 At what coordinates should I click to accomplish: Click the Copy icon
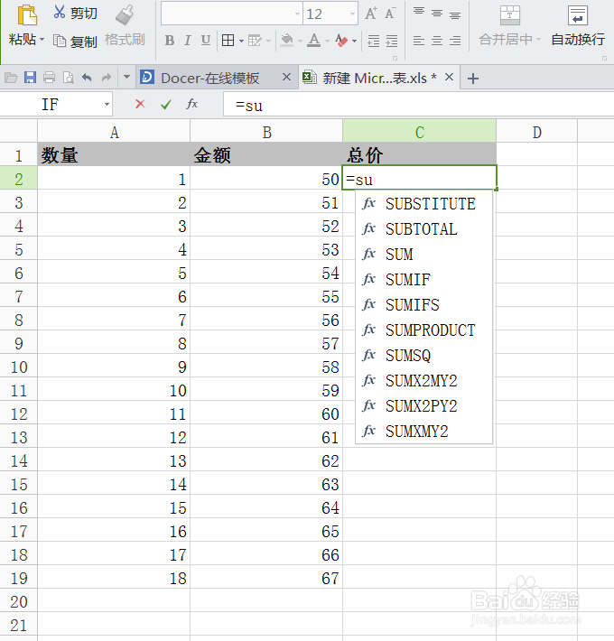coord(60,41)
